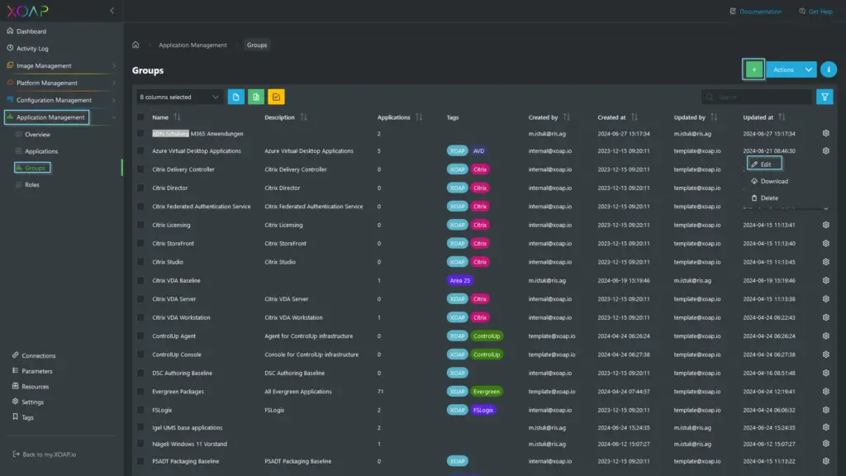Check the PSADT Packaging Baseline row
The height and width of the screenshot is (476, 846).
click(140, 461)
